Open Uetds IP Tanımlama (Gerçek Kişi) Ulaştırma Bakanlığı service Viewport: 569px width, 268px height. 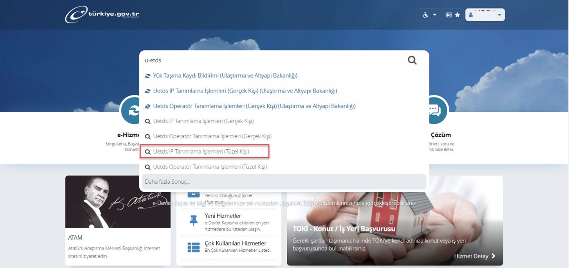pyautogui.click(x=245, y=91)
